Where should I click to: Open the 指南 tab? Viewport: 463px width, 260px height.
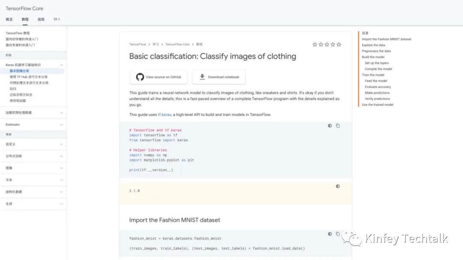pyautogui.click(x=41, y=19)
